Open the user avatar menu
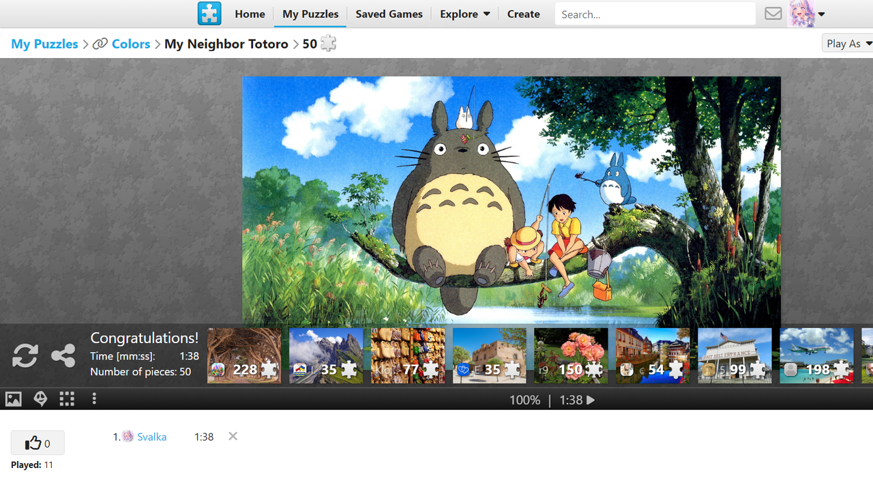The height and width of the screenshot is (483, 873). (x=801, y=14)
